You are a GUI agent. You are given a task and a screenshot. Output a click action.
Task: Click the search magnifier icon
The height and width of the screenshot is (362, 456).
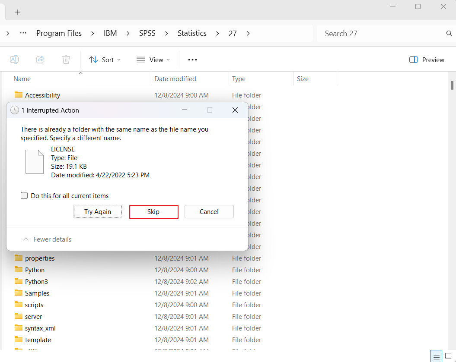click(449, 34)
